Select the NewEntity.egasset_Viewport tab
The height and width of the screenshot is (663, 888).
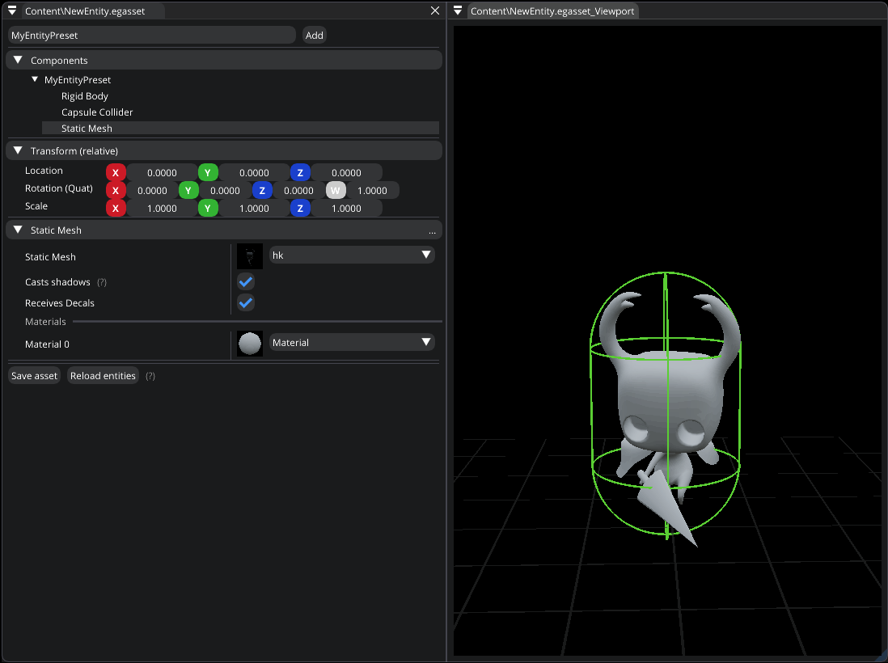pyautogui.click(x=552, y=11)
